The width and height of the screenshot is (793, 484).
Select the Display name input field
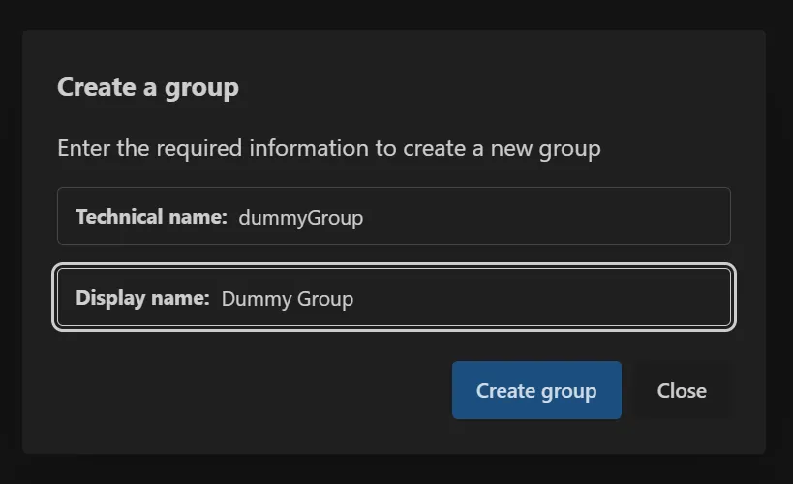tap(394, 297)
